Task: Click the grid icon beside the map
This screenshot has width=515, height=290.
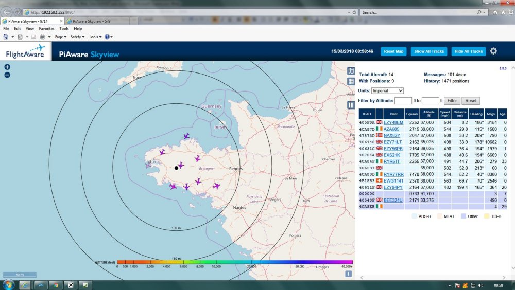Action: [x=351, y=81]
